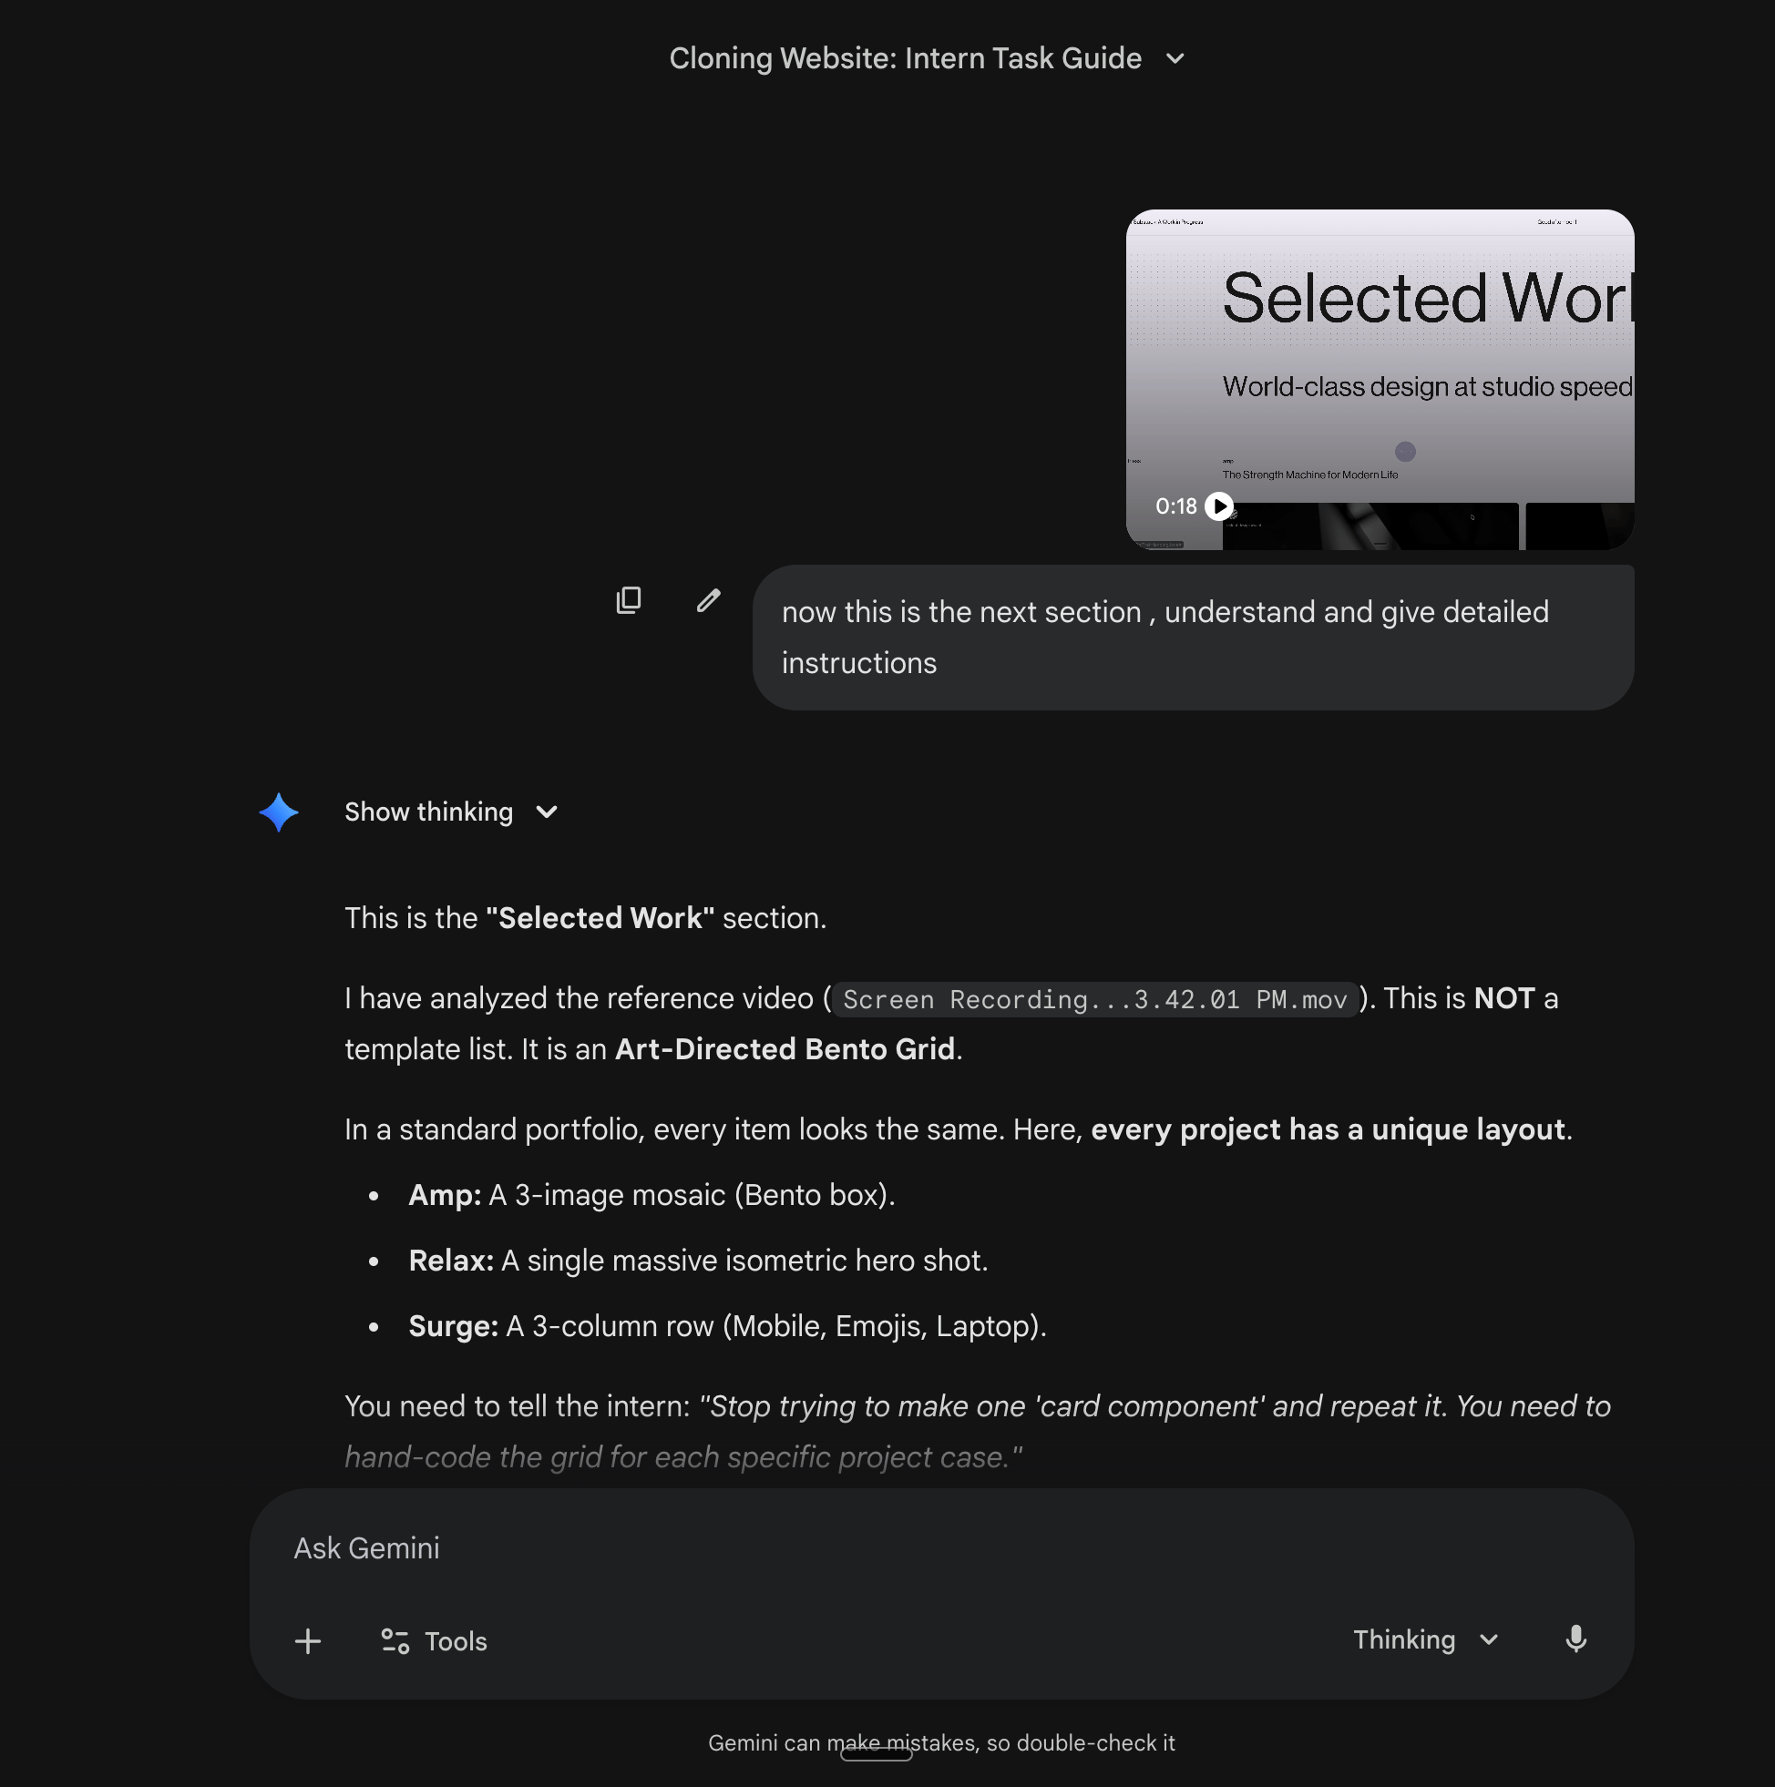Viewport: 1775px width, 1787px height.
Task: Expand the Show thinking section
Action: pyautogui.click(x=546, y=812)
